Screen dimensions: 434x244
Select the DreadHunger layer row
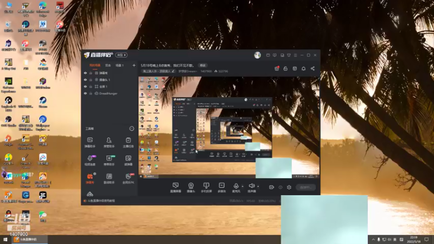tap(110, 93)
